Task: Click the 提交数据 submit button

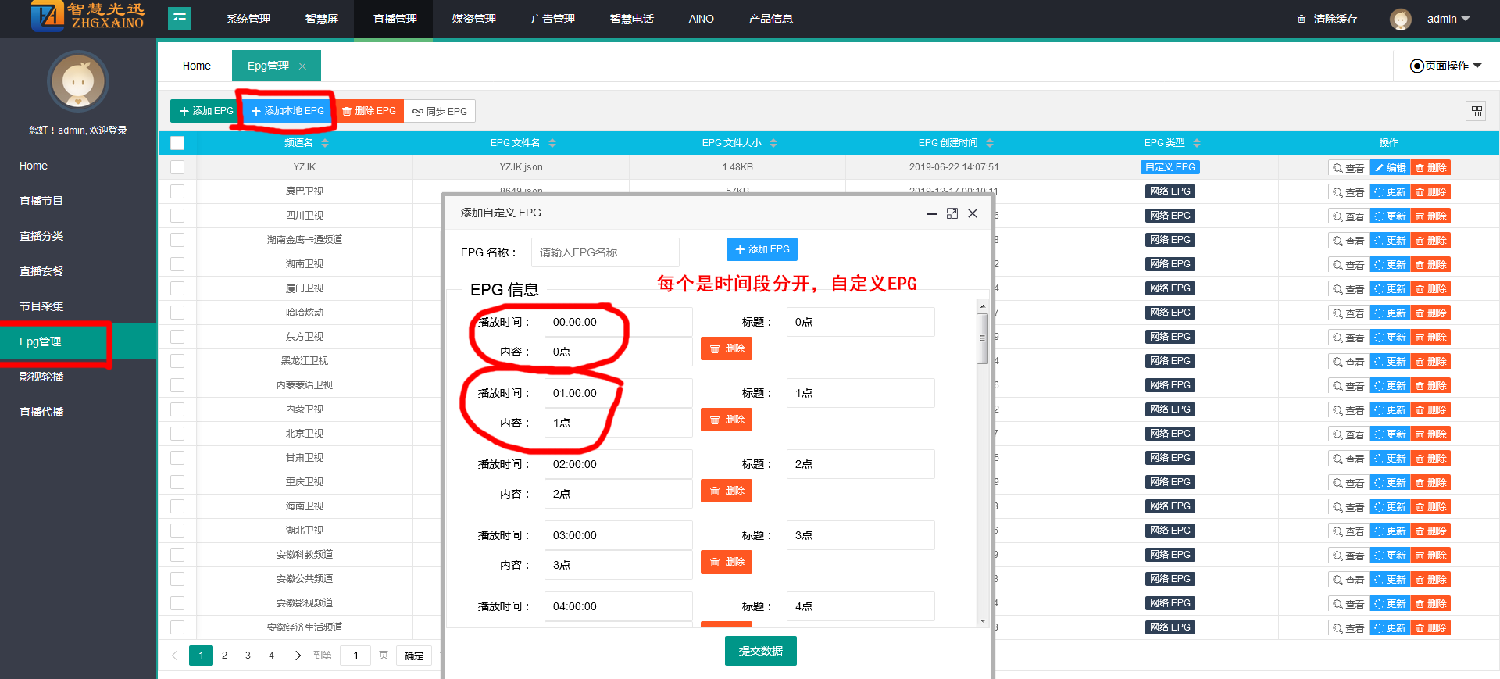Action: 760,651
